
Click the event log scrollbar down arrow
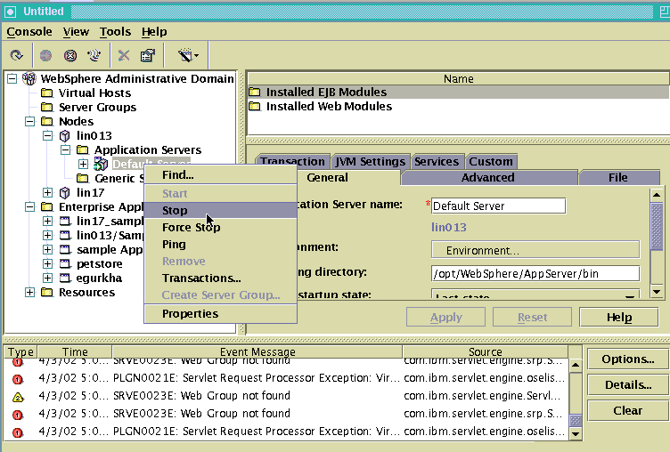click(576, 434)
